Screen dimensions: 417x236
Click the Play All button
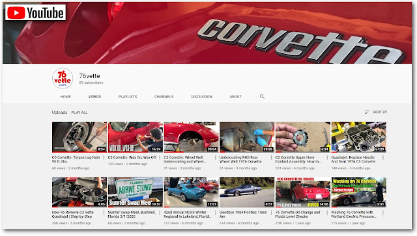[x=79, y=112]
